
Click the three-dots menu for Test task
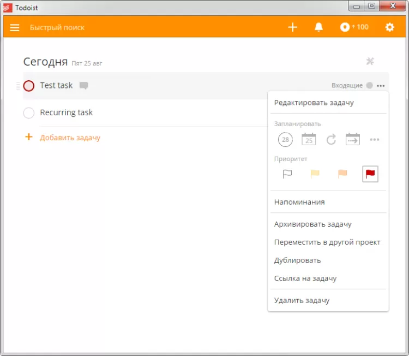(x=381, y=86)
